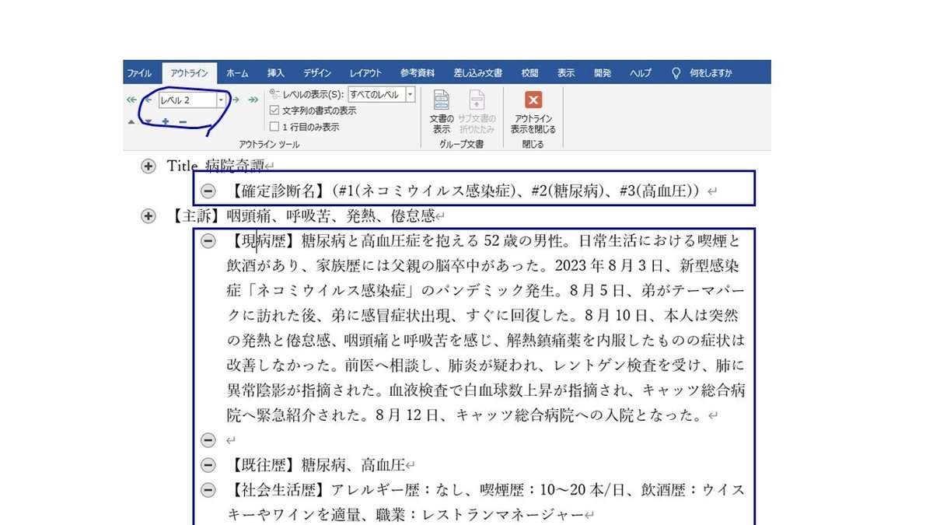Screen dimensions: 933x525
Task: Open the レベル 2 outline level dropdown
Action: pyautogui.click(x=221, y=100)
